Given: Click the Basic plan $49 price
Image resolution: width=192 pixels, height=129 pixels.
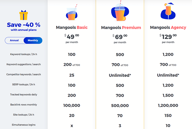Looking at the screenshot, I should point(72,37).
